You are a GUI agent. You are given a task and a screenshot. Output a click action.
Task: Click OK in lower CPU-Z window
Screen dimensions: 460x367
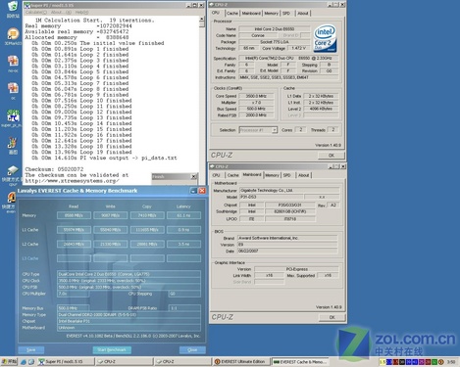332,317
